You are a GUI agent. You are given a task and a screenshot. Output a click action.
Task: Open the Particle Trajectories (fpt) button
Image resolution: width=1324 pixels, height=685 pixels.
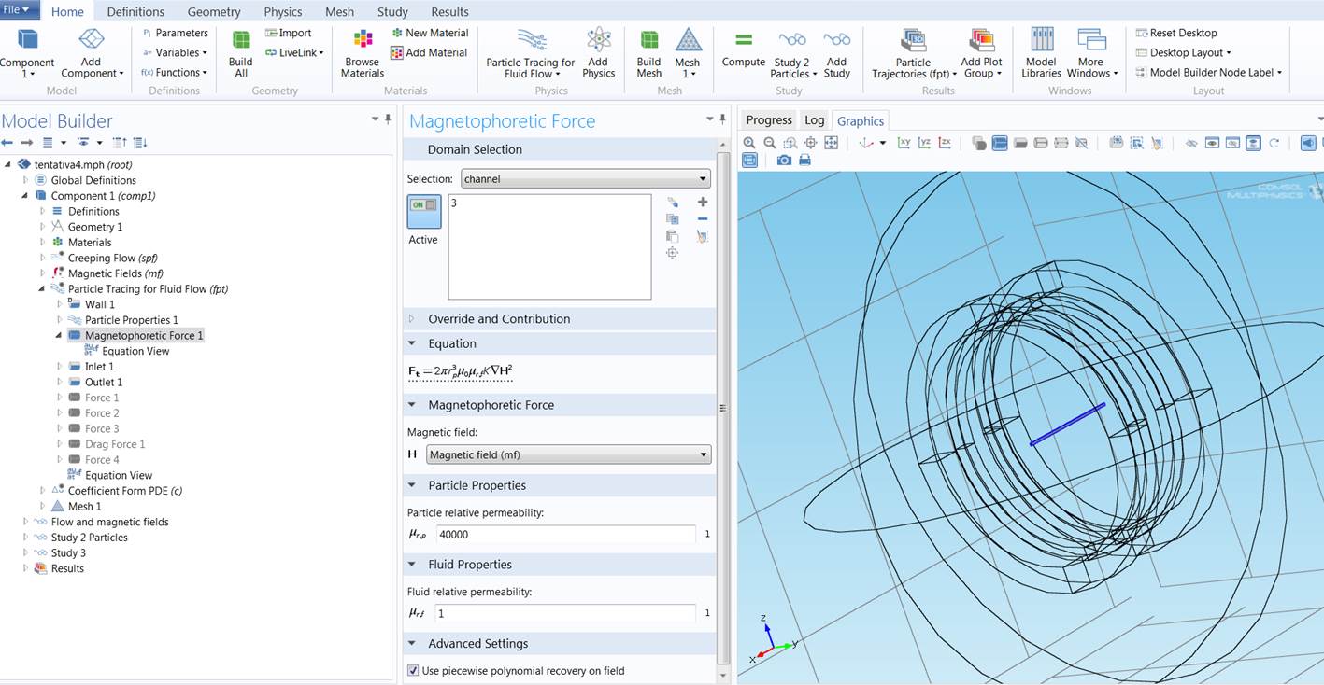[914, 53]
